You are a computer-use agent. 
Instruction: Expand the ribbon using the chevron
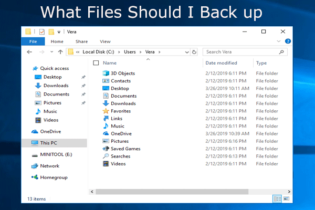(x=279, y=41)
